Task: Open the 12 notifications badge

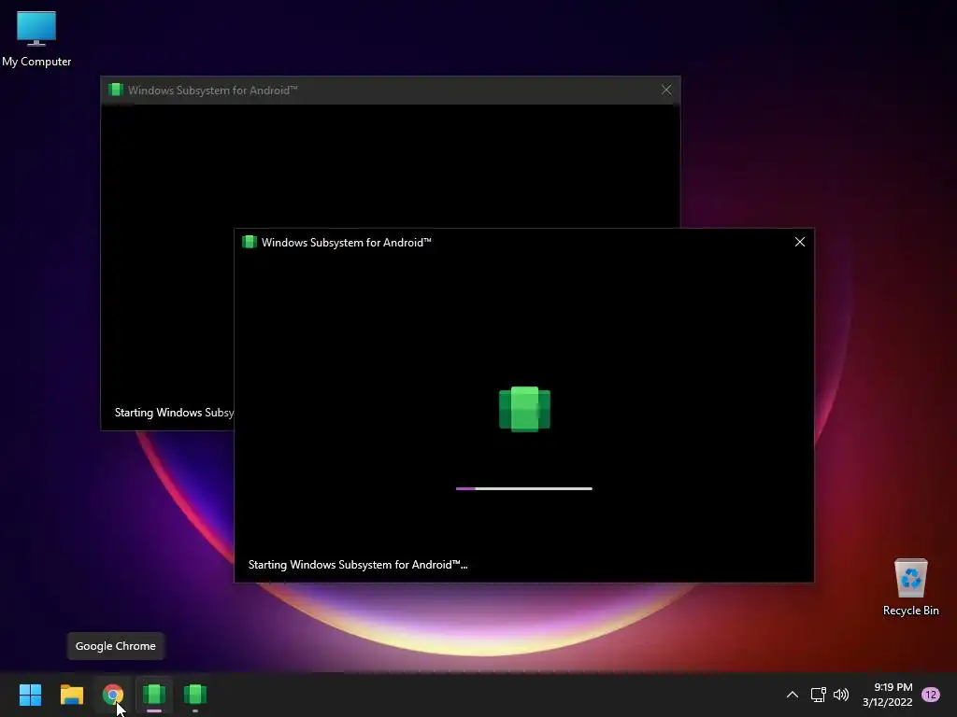Action: [x=931, y=695]
